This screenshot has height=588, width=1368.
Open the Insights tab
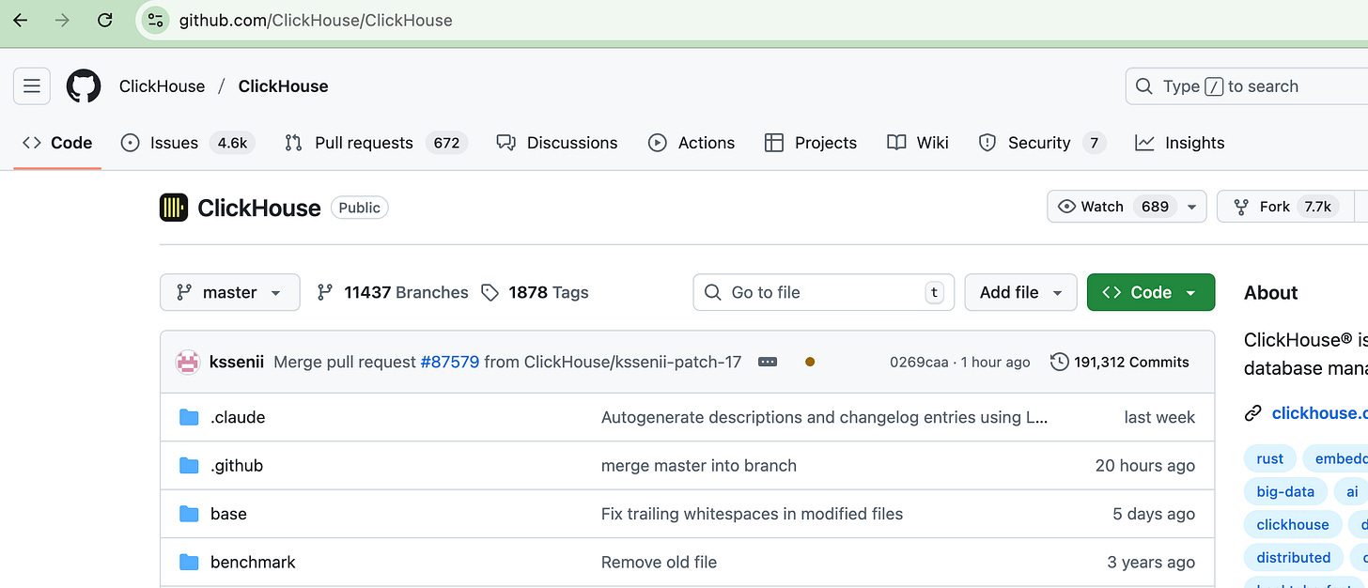(x=1180, y=143)
